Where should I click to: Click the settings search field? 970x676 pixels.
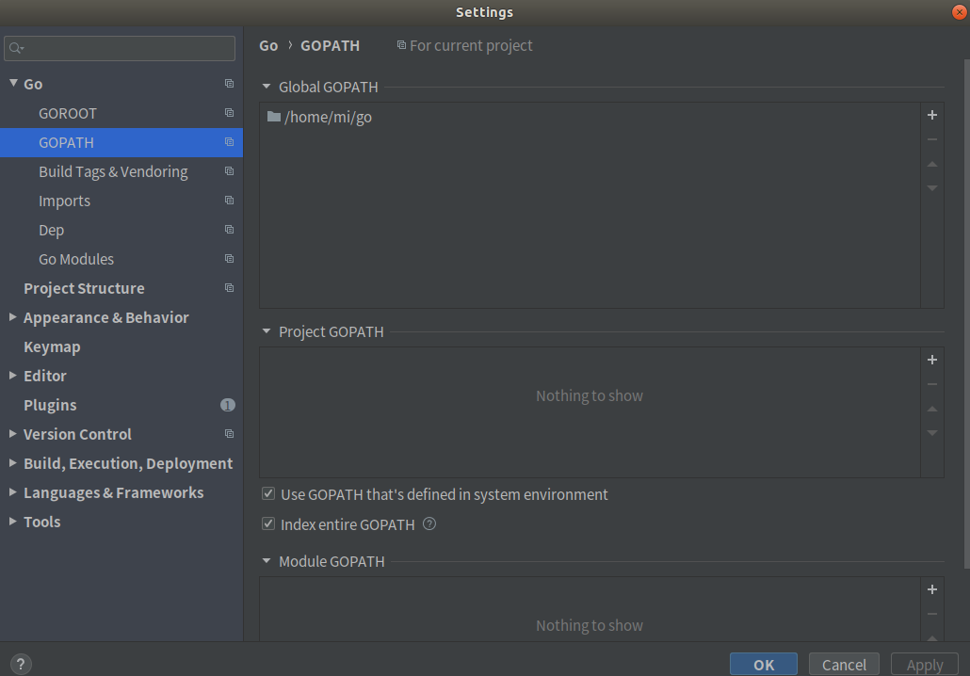120,48
